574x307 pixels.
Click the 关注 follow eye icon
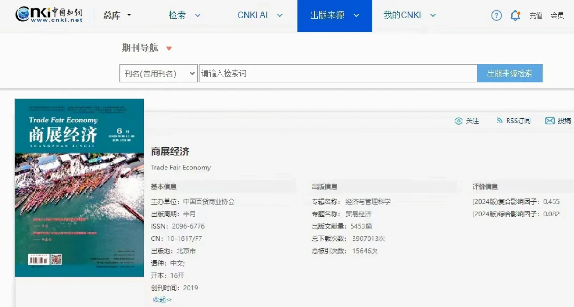pos(459,121)
